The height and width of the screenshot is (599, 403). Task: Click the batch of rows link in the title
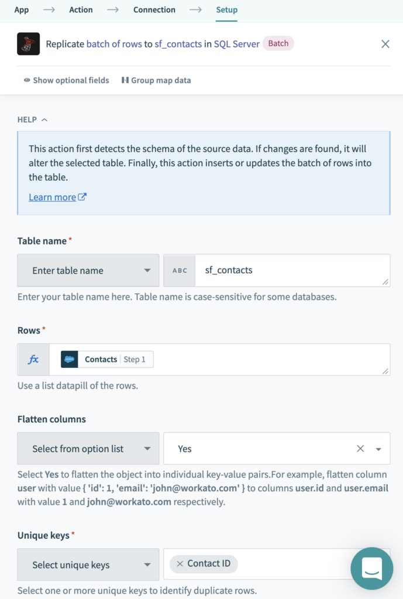tap(114, 44)
